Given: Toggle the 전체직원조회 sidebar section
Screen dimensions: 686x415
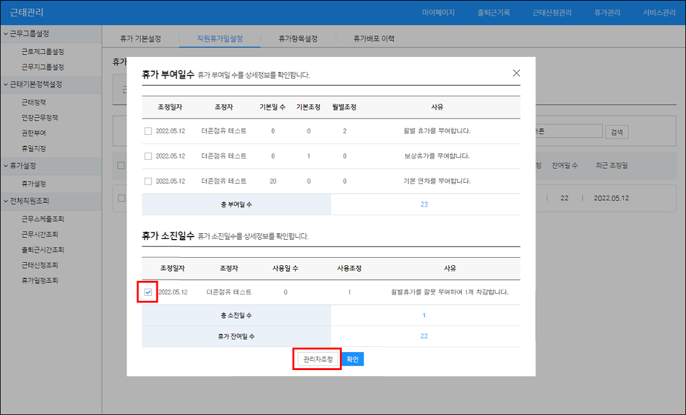Looking at the screenshot, I should click(x=50, y=201).
